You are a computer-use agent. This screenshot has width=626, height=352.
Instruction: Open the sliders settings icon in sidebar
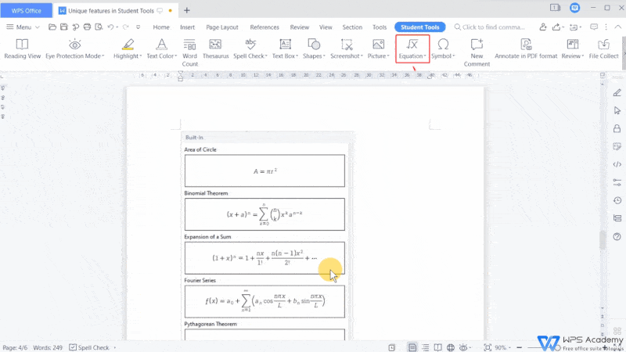[x=617, y=182]
